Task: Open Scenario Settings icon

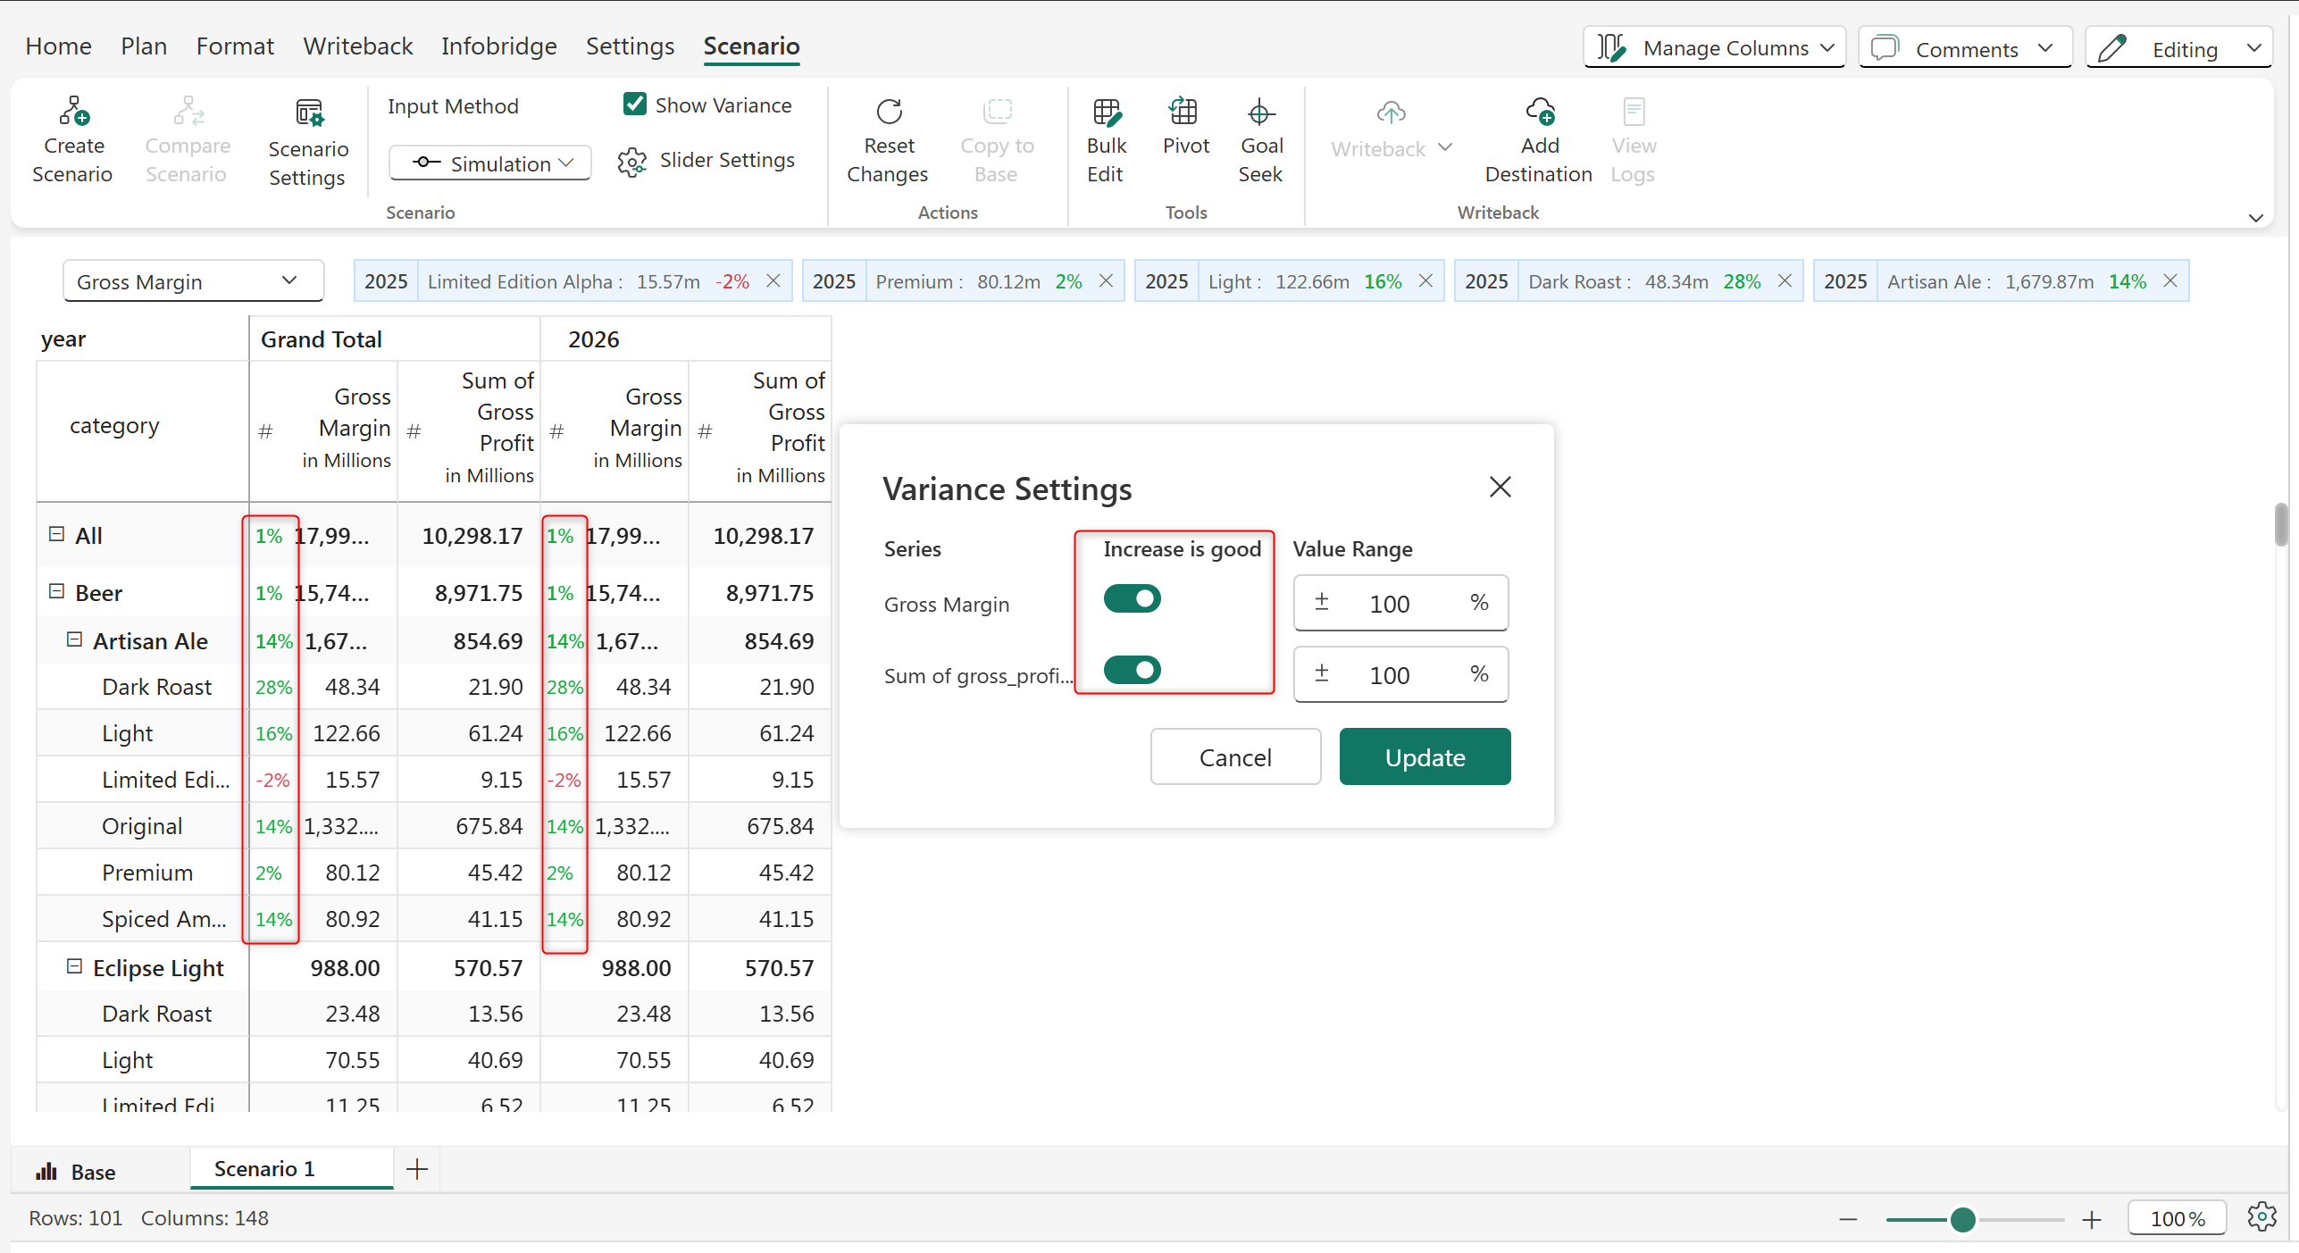Action: click(x=309, y=113)
